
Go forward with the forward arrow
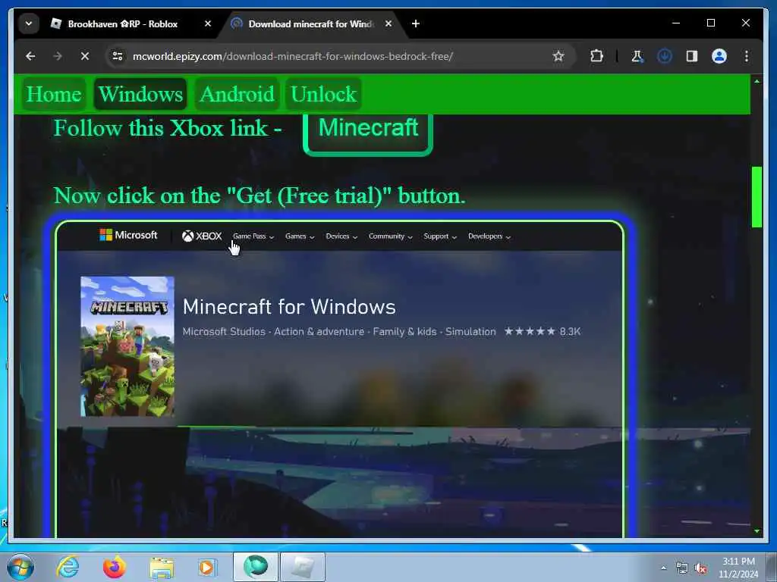(x=58, y=56)
